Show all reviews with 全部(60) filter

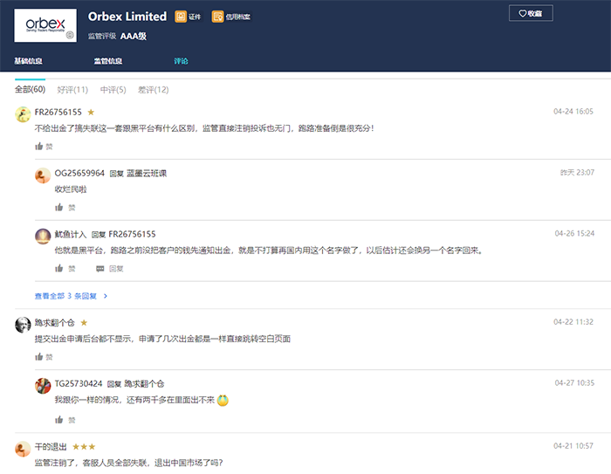coord(30,89)
